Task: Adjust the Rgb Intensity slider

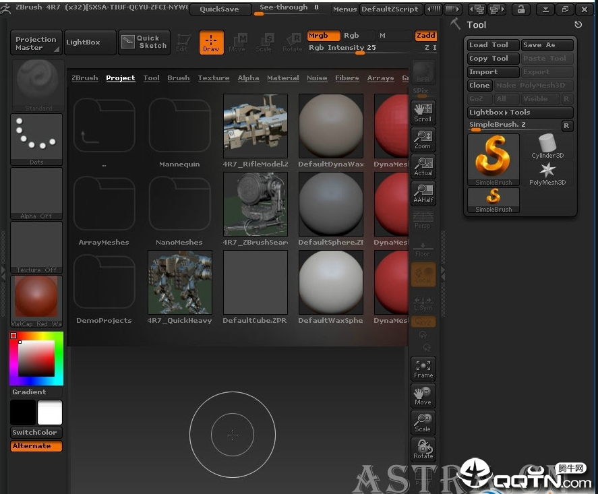Action: click(x=359, y=49)
